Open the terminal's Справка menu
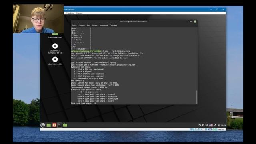Image resolution: width=256 pixels, height=144 pixels. 113,26
